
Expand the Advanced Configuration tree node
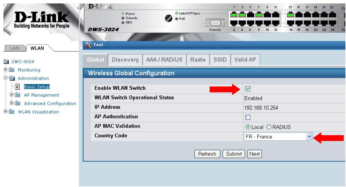click(12, 103)
